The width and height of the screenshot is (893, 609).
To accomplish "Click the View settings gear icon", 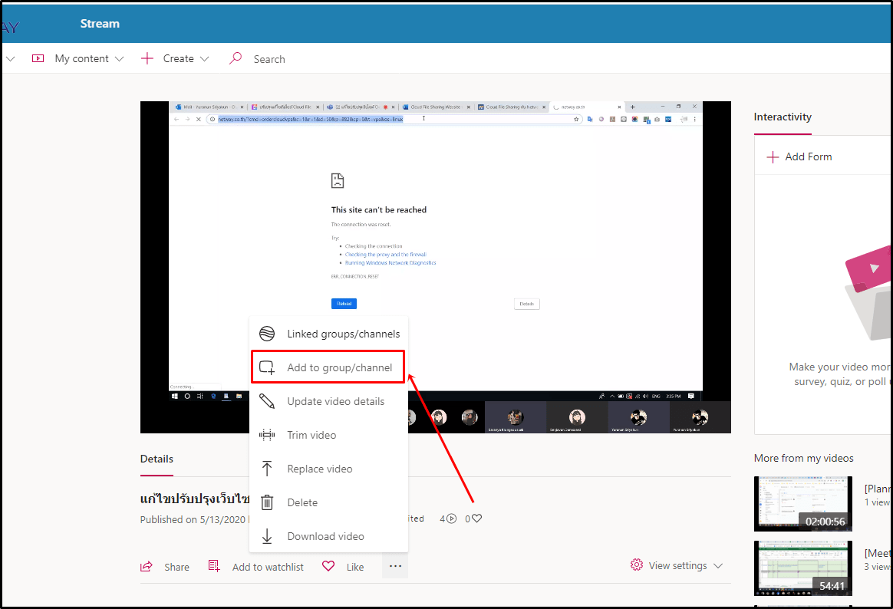I will [637, 565].
